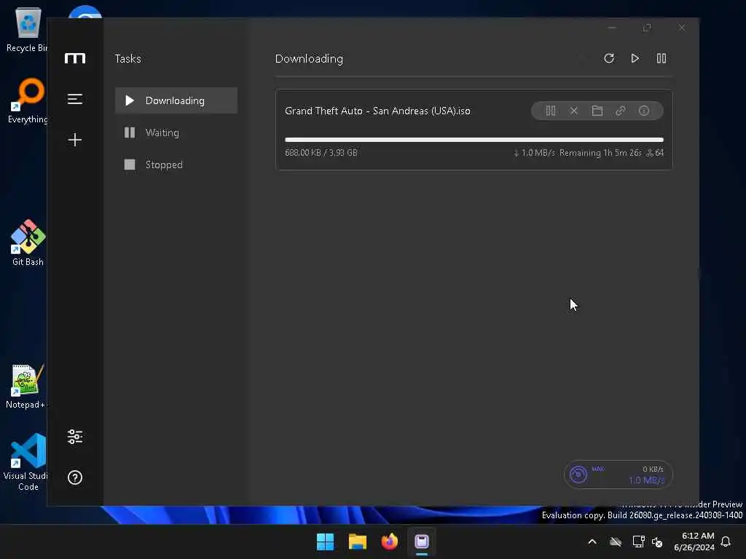Screen dimensions: 746x559
Task: Show hidden system tray icons
Action: pyautogui.click(x=592, y=542)
